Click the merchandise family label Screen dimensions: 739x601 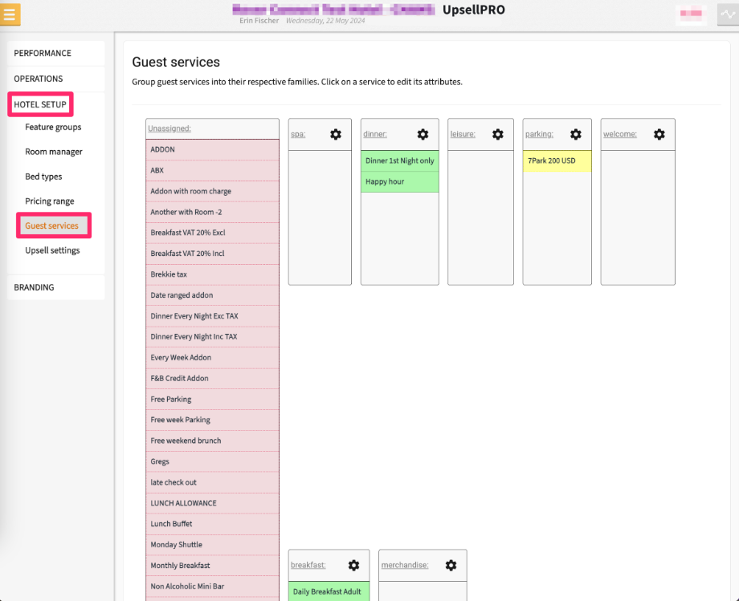tap(405, 565)
